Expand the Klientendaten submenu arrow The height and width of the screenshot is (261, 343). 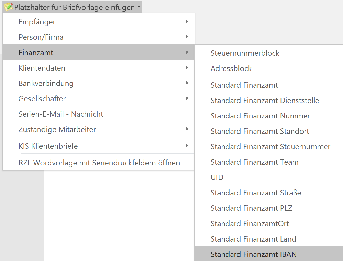tap(187, 67)
